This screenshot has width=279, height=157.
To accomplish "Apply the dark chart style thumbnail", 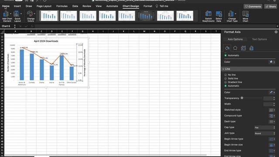I will pos(146,16).
